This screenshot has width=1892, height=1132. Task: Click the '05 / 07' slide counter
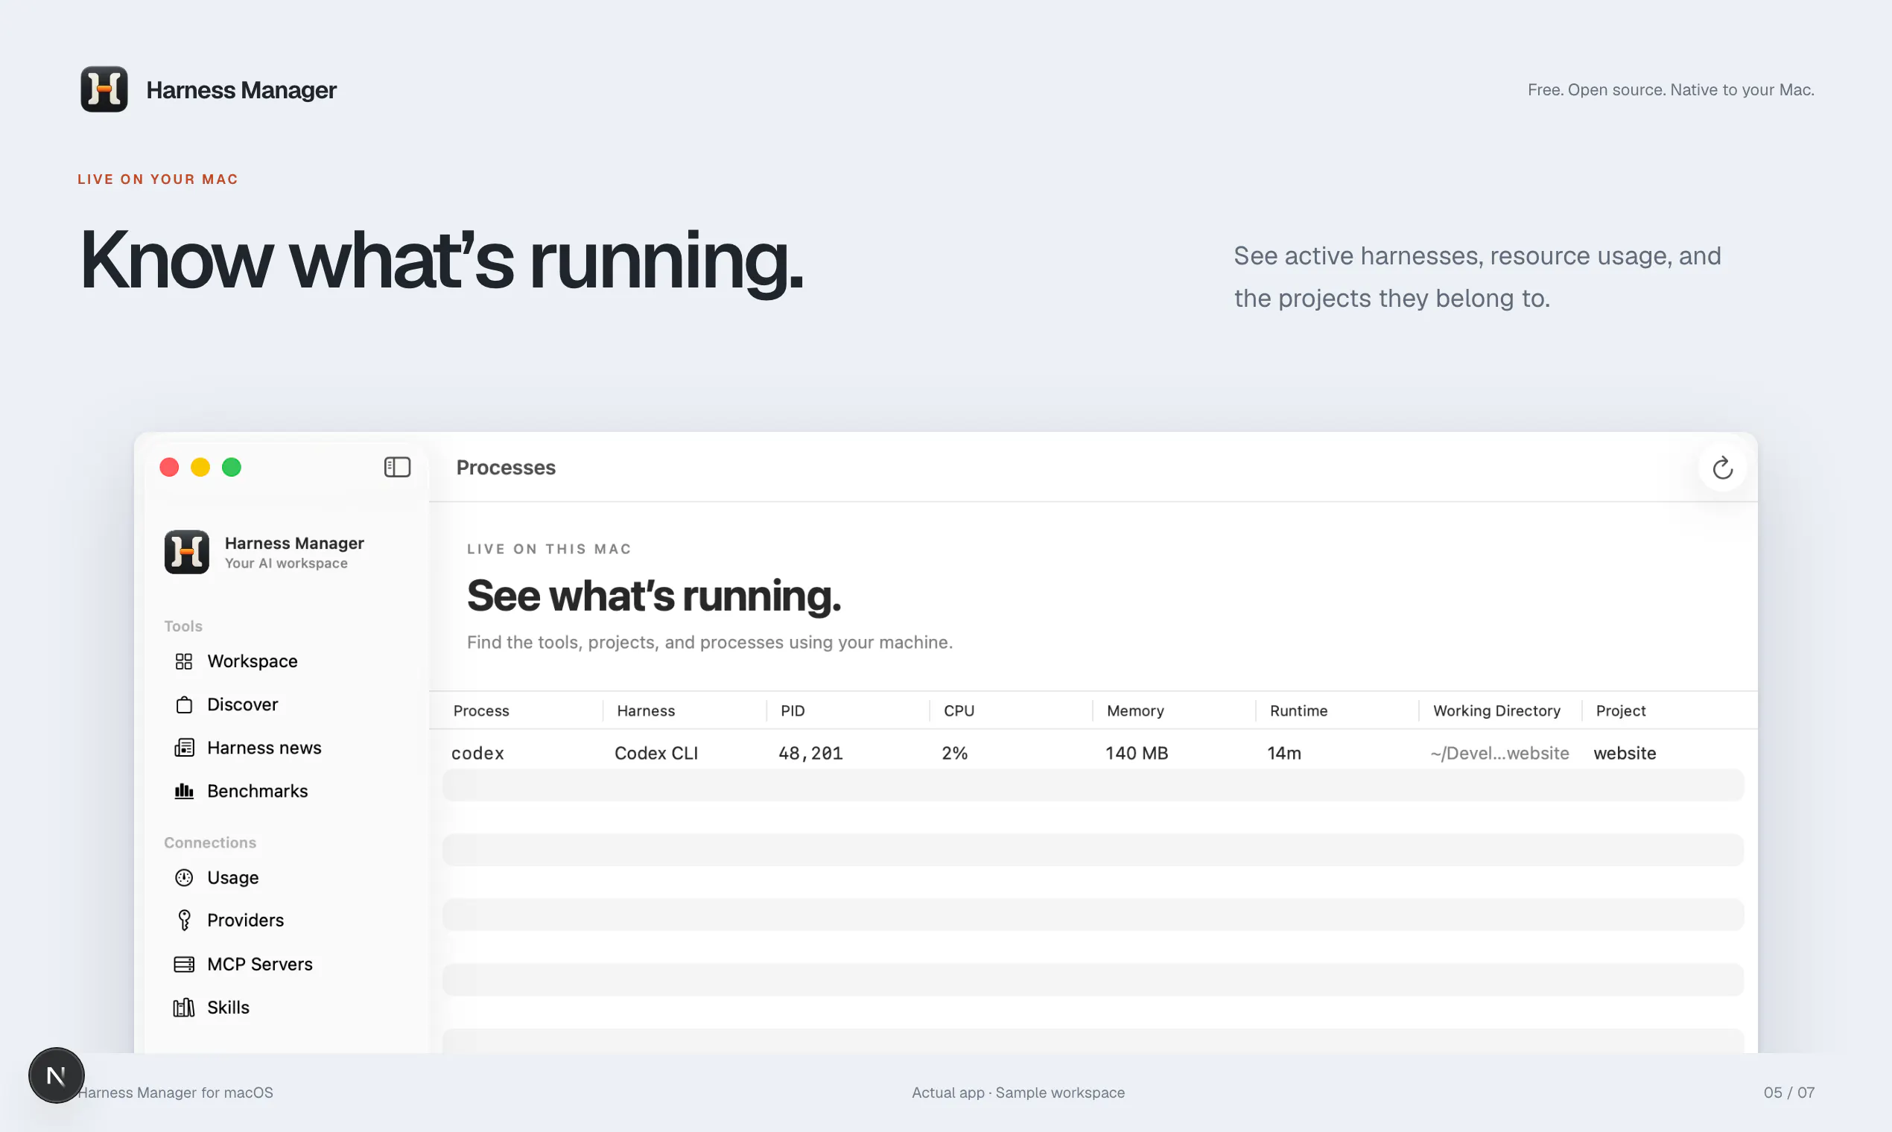point(1788,1093)
